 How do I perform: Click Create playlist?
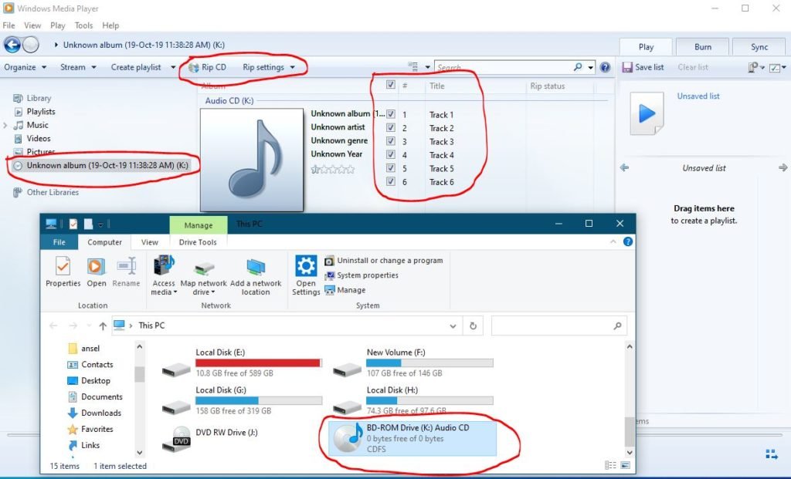click(136, 67)
